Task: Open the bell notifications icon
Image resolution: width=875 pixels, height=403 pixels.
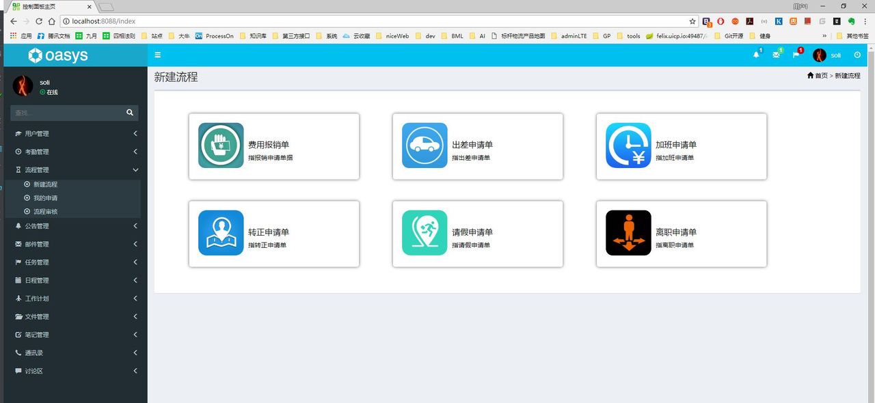Action: (756, 55)
